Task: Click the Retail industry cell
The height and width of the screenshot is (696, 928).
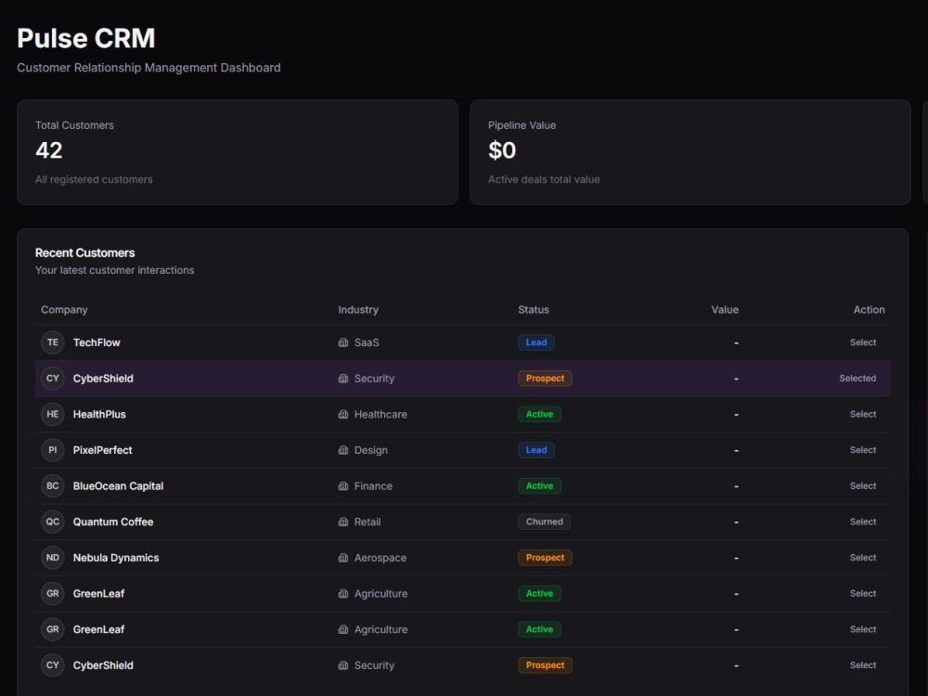Action: tap(367, 522)
